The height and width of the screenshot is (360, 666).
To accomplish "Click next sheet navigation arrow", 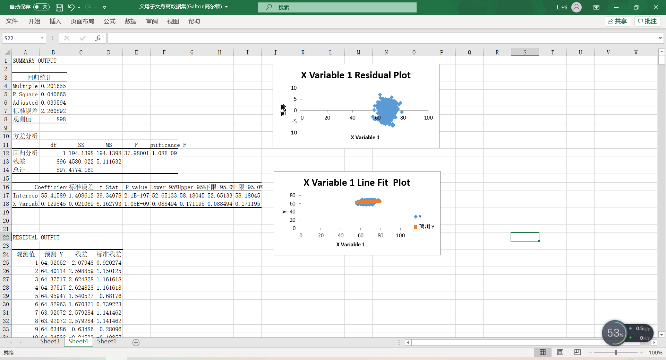I will tap(20, 342).
